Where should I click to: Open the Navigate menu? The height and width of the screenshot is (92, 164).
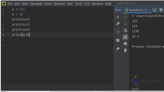pyautogui.click(x=36, y=4)
